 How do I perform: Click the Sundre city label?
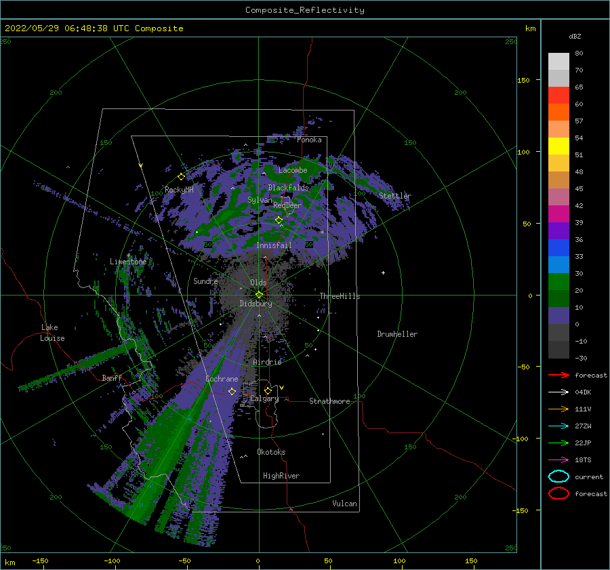tap(205, 281)
